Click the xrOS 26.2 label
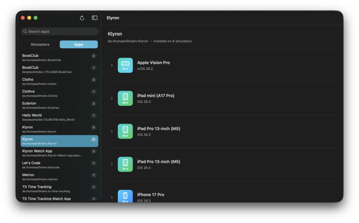Viewport: 359px width, 223px height. click(145, 69)
